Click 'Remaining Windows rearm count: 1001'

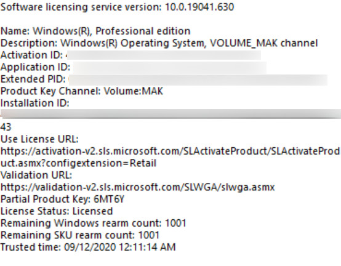click(94, 223)
